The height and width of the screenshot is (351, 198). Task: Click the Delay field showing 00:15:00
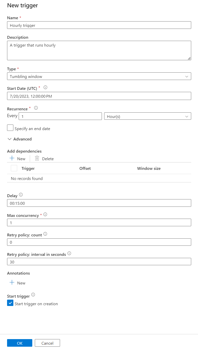[x=99, y=203]
